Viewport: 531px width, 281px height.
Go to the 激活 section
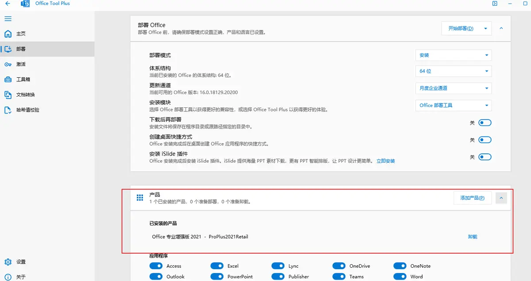tap(47, 65)
